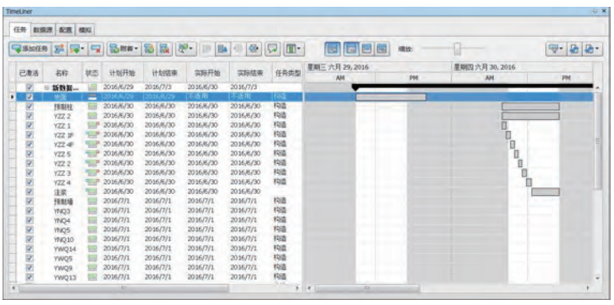The height and width of the screenshot is (305, 614).
Task: Click the Gantt bar for the 注浆 task
Action: 545,192
